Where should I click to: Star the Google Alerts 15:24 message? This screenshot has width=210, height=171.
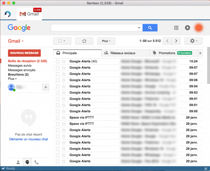pyautogui.click(x=64, y=61)
